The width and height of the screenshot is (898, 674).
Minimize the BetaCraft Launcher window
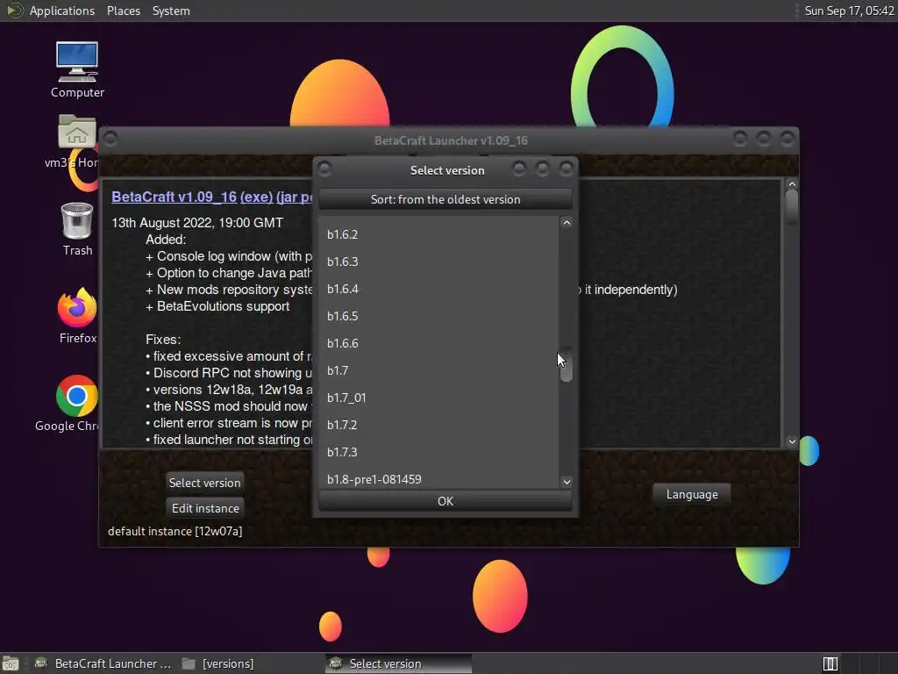(740, 138)
